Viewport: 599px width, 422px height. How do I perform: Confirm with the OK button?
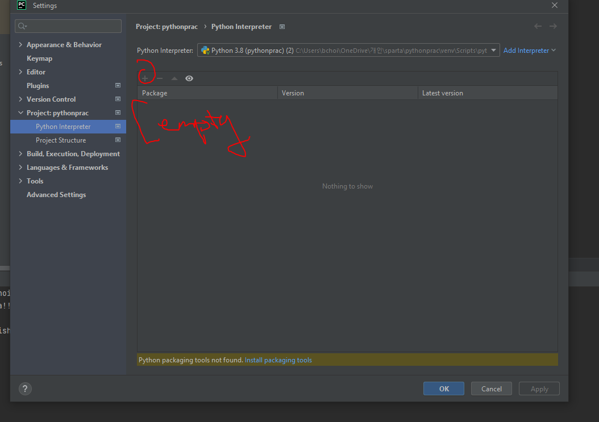[444, 389]
